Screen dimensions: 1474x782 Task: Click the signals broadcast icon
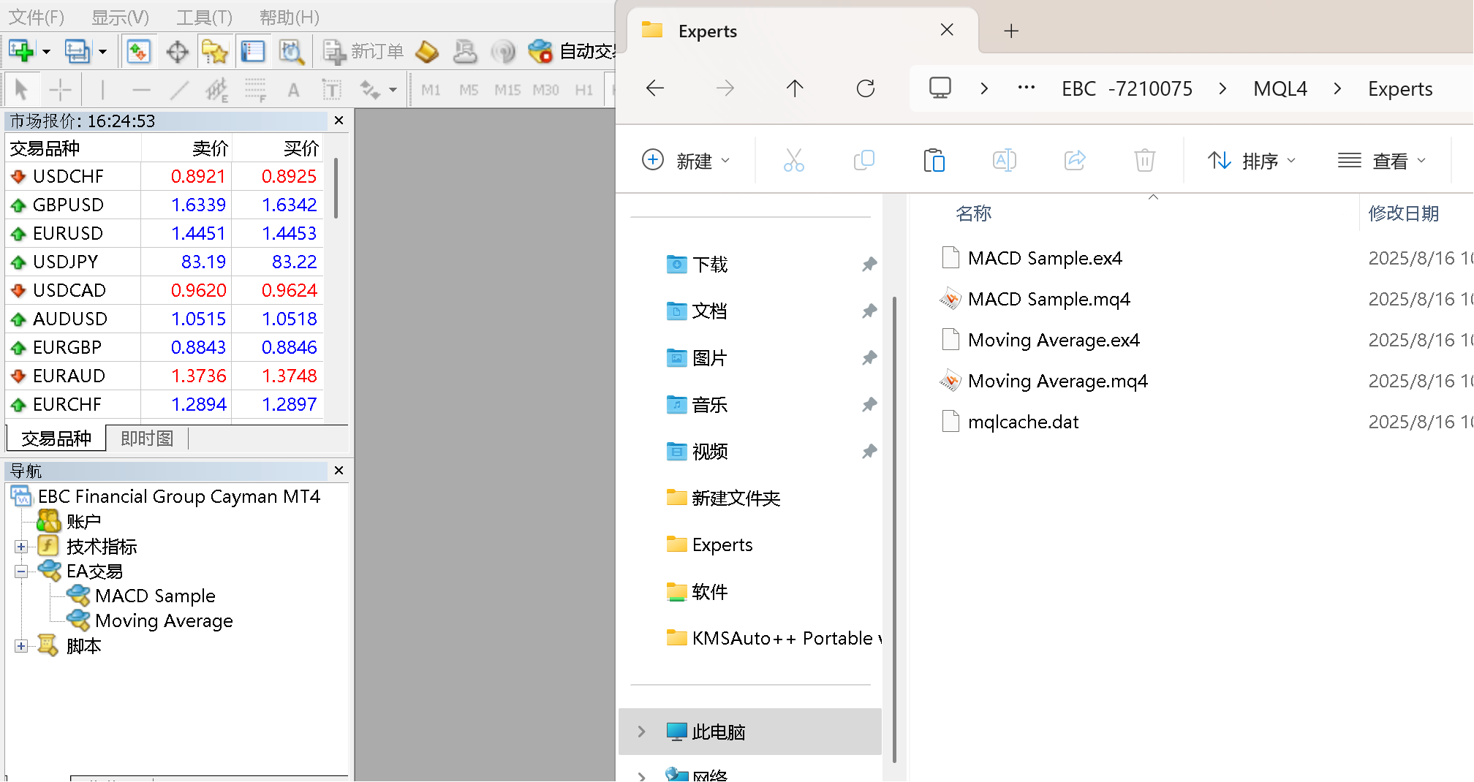[x=503, y=51]
